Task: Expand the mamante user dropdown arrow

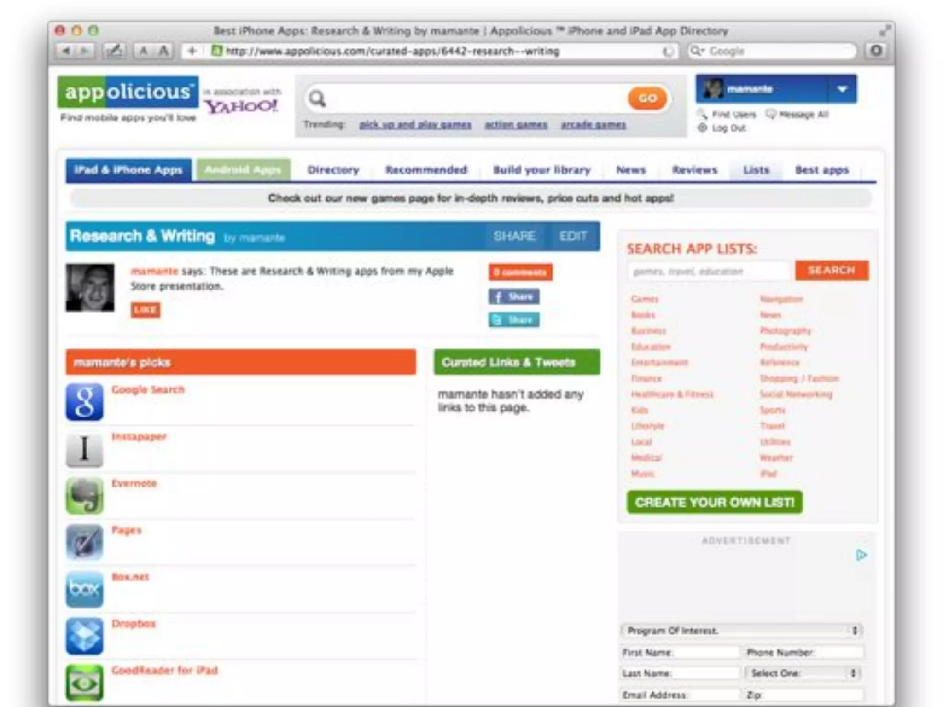Action: 842,89
